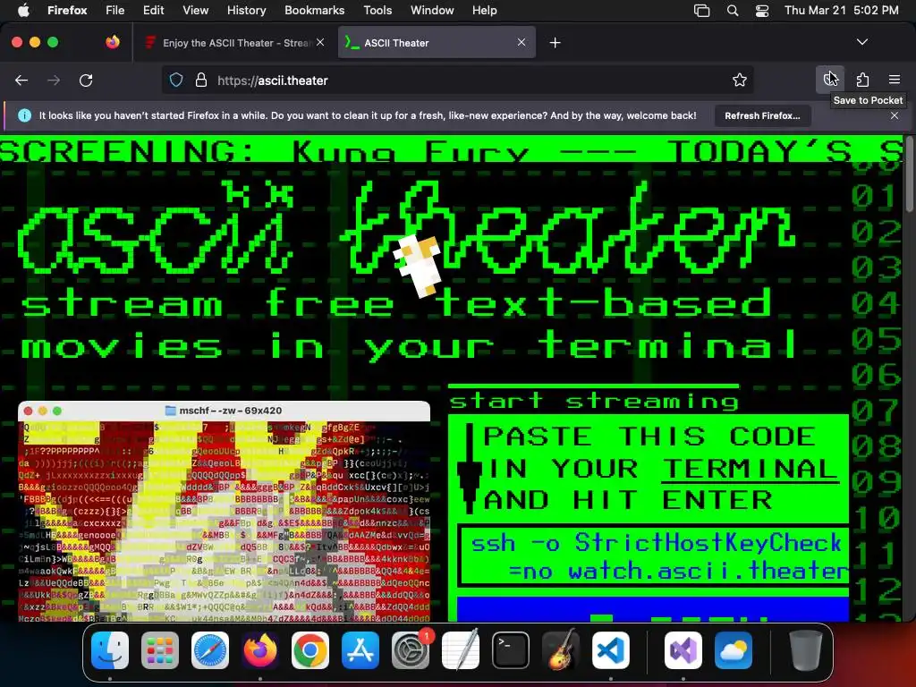The height and width of the screenshot is (687, 916).
Task: Open Terminal from the Dock
Action: pyautogui.click(x=511, y=650)
